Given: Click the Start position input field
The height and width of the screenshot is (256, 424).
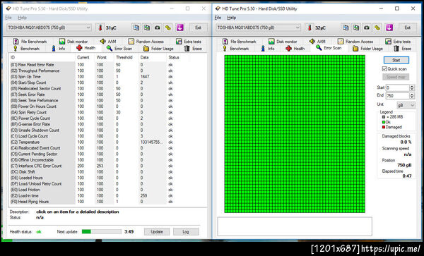Looking at the screenshot, I should coord(397,88).
